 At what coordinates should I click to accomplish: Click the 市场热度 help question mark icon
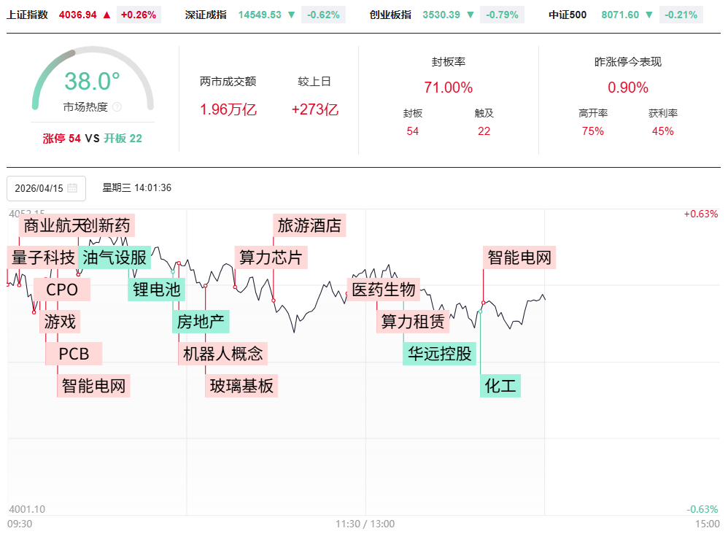click(117, 107)
